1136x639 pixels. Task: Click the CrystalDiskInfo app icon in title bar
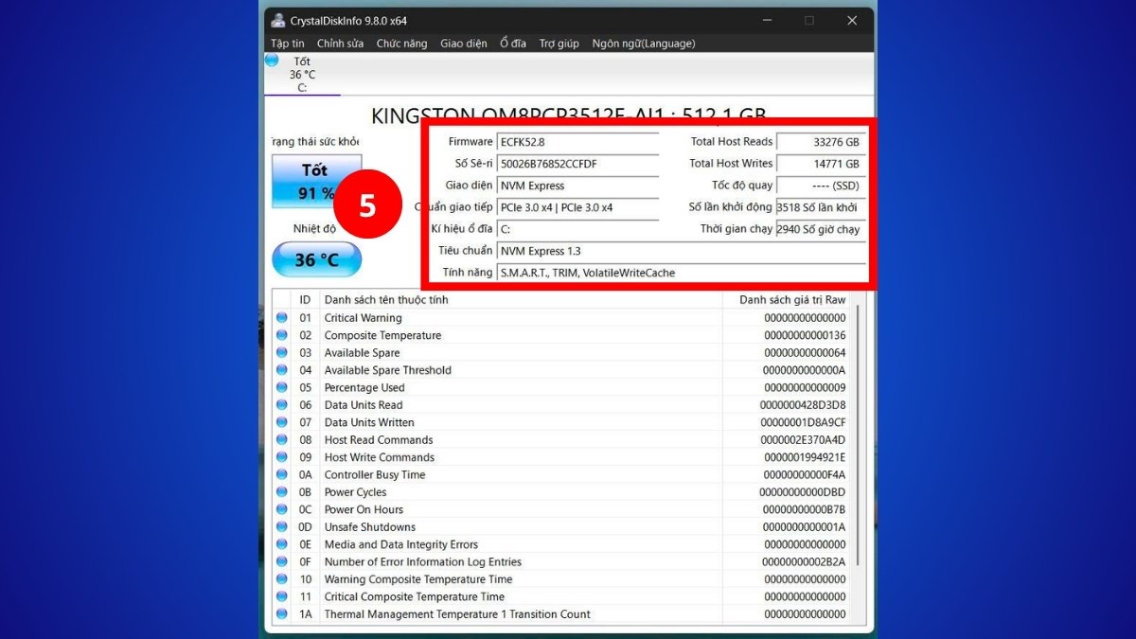(278, 19)
